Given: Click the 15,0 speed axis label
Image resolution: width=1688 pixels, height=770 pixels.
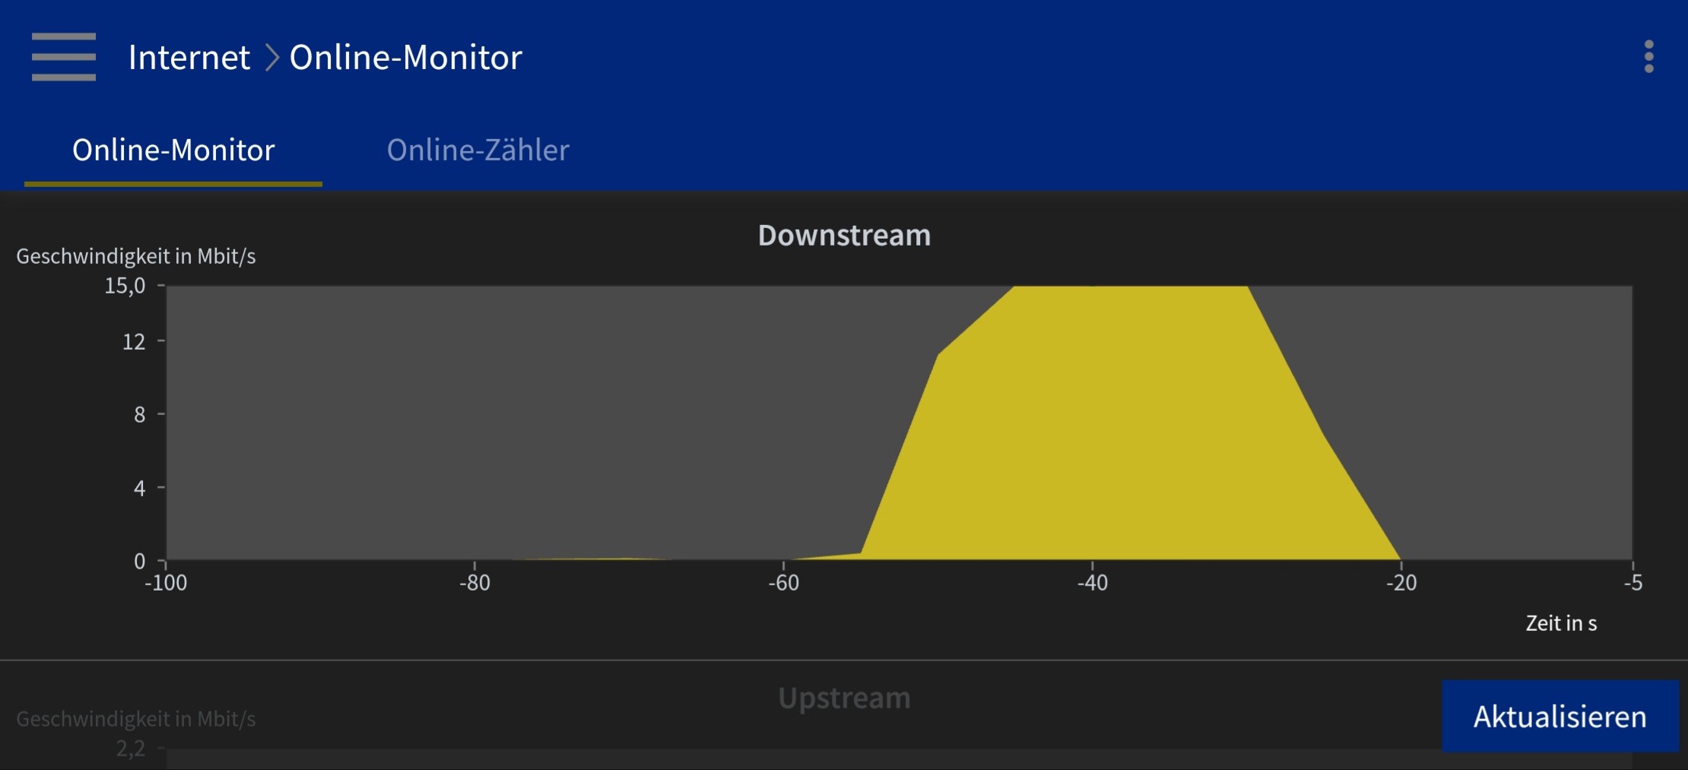Looking at the screenshot, I should click(x=125, y=287).
